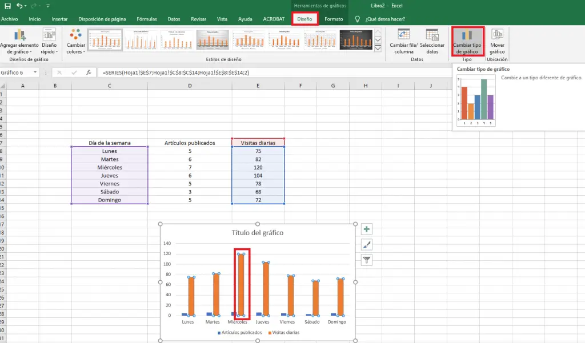The image size is (585, 343).
Task: Click the ¿Qué desea hacer? search box
Action: 384,19
